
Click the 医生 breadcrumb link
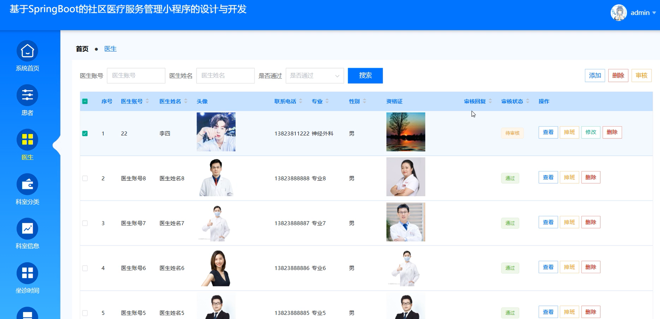[x=111, y=49]
